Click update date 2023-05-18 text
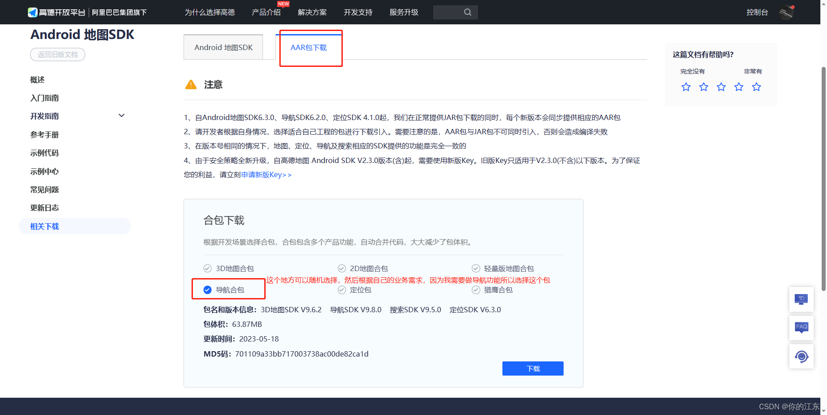 (x=259, y=339)
